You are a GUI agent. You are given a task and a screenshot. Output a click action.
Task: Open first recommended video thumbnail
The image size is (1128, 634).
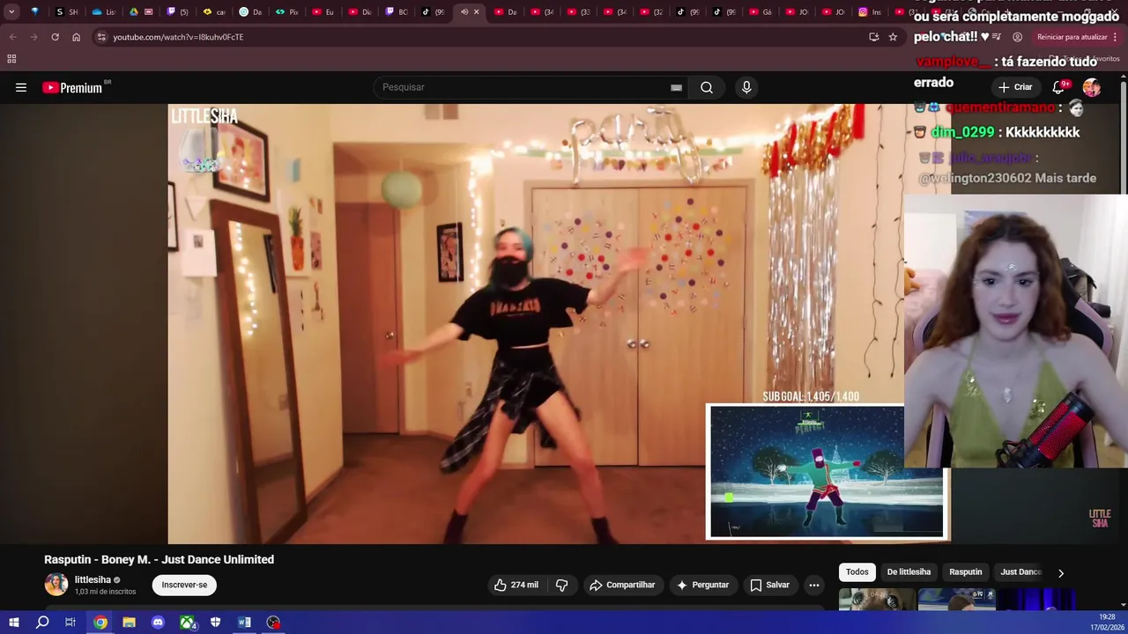pos(877,600)
